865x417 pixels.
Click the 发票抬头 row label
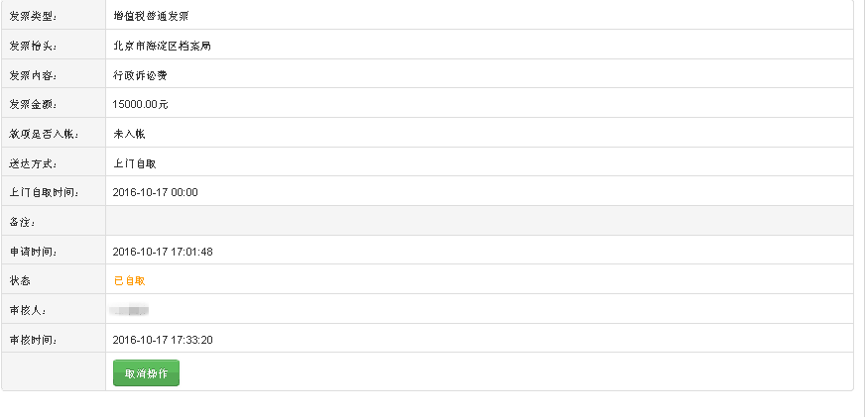(x=34, y=46)
